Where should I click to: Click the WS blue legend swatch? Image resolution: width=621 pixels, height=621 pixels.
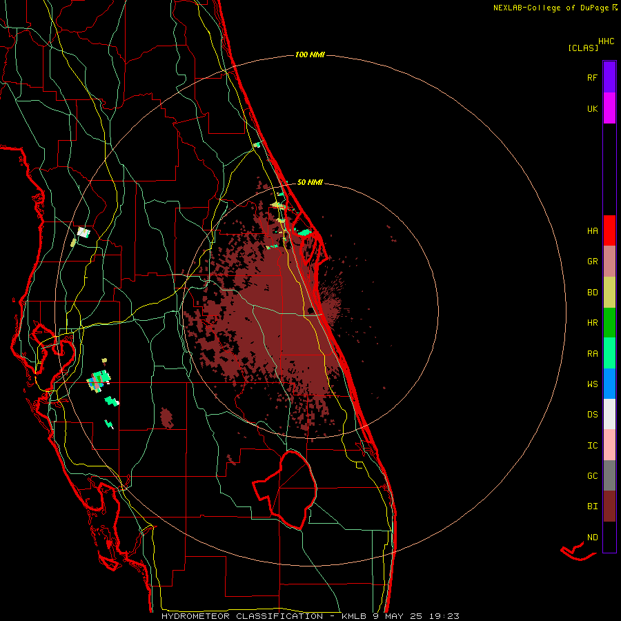pos(609,384)
